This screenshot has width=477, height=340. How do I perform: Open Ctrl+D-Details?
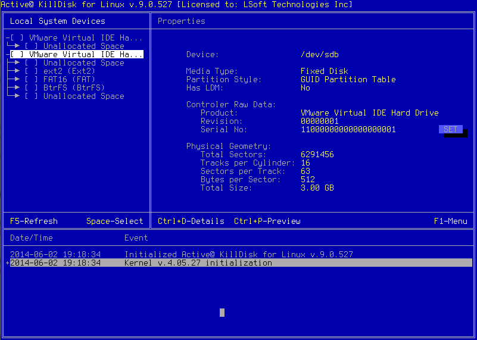[x=191, y=221]
